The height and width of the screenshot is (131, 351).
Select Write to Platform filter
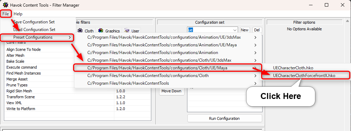[21, 109]
